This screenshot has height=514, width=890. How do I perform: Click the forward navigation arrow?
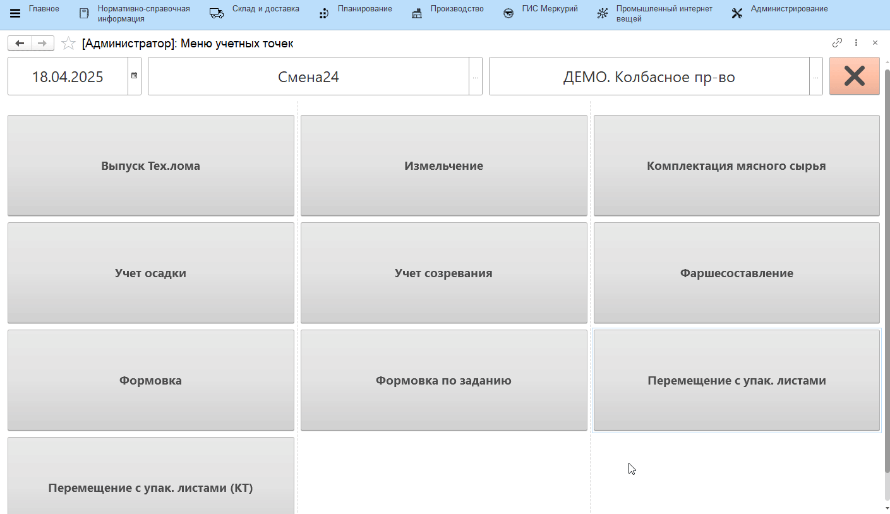[42, 43]
